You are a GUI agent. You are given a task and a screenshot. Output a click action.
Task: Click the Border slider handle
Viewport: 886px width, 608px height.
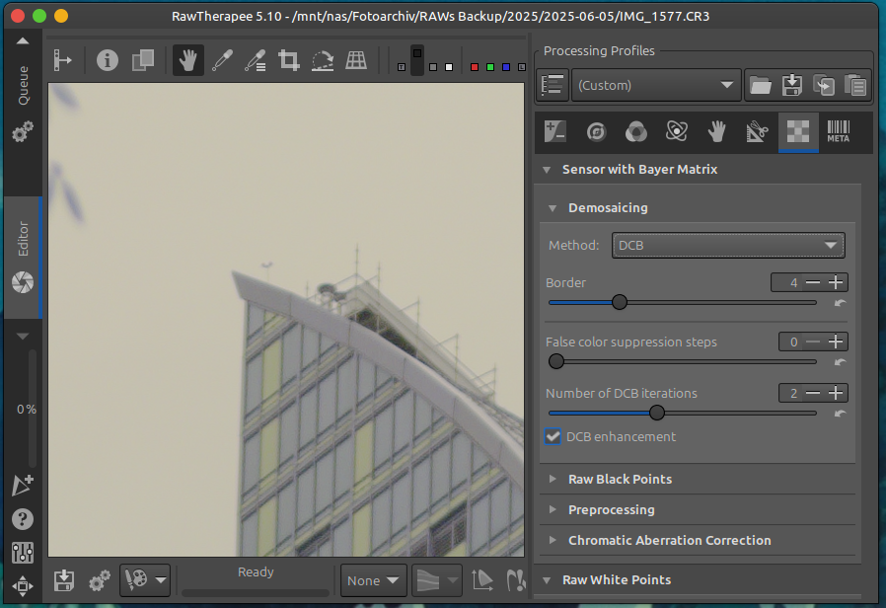pos(620,302)
